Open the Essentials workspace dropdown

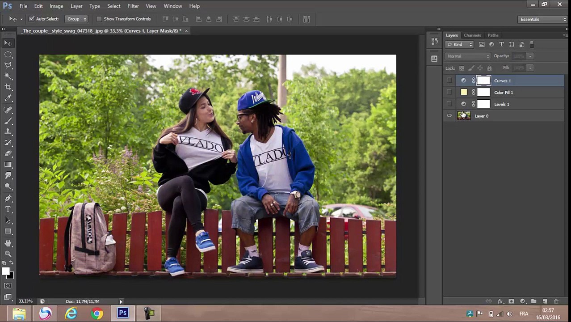point(543,19)
